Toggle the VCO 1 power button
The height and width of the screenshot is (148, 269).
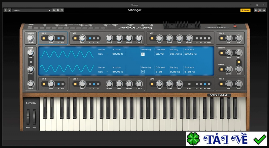click(x=75, y=38)
